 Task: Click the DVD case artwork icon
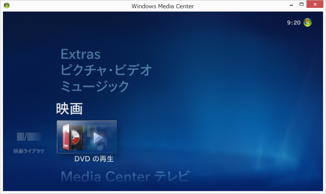[72, 137]
